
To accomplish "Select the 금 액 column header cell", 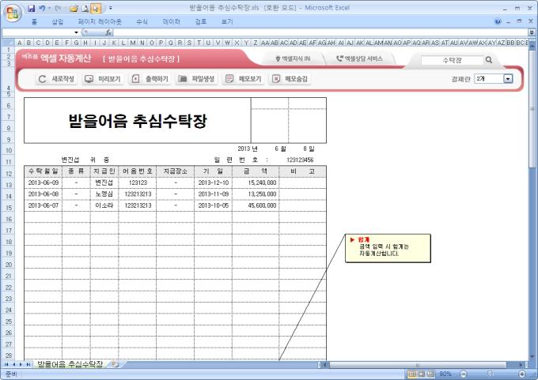I will [x=256, y=171].
